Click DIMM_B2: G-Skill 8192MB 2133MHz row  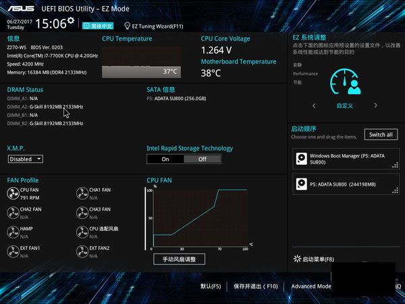(x=45, y=124)
